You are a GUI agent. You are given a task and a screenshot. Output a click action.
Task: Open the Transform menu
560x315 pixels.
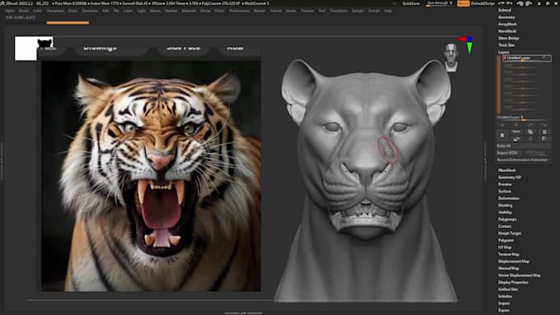[338, 11]
